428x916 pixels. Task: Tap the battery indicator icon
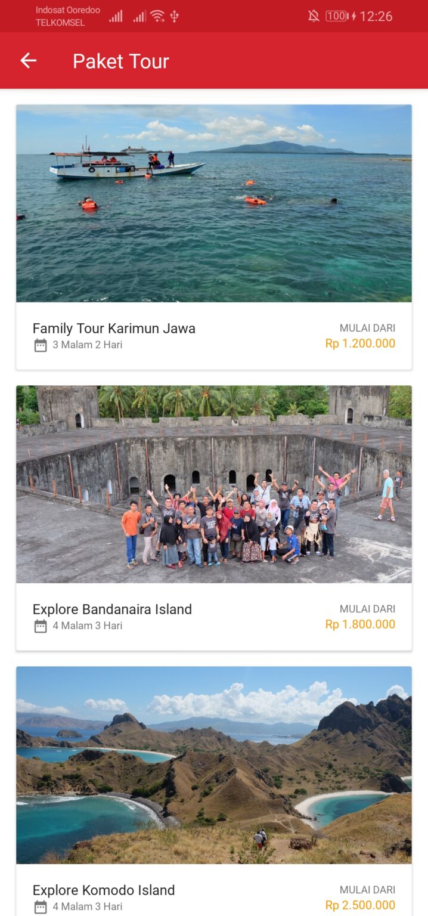pos(337,16)
